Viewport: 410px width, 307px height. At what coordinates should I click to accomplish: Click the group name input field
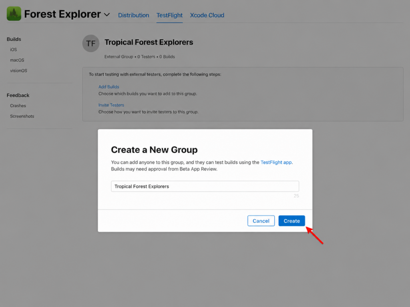coord(205,186)
